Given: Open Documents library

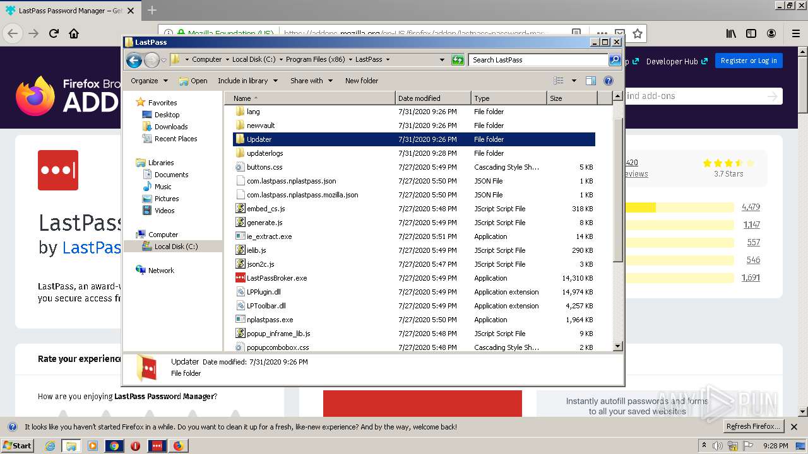Looking at the screenshot, I should [171, 175].
